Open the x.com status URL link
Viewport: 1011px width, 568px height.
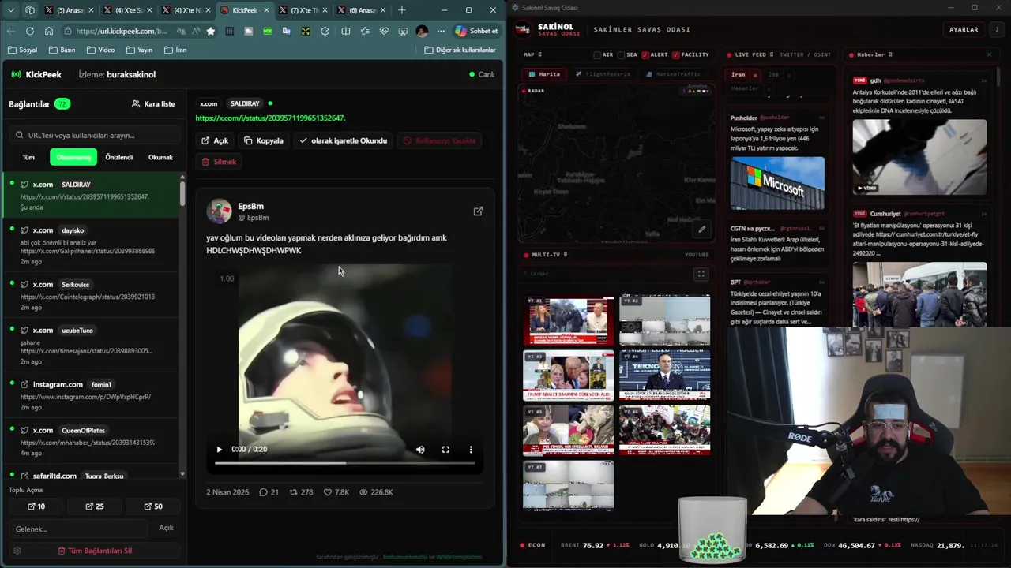point(270,118)
